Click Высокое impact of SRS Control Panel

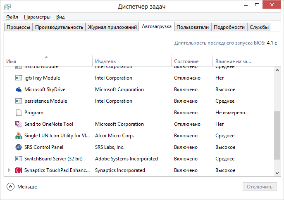coord(225,147)
